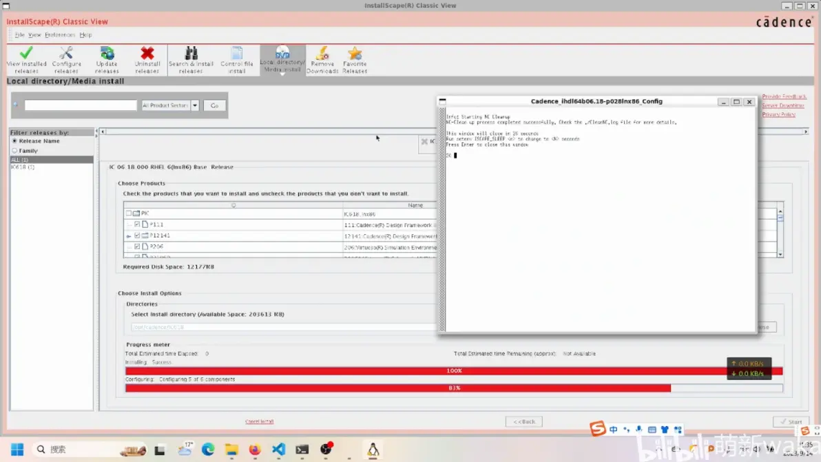Click product list scroll down arrow
Screen dimensions: 821x462
780,254
